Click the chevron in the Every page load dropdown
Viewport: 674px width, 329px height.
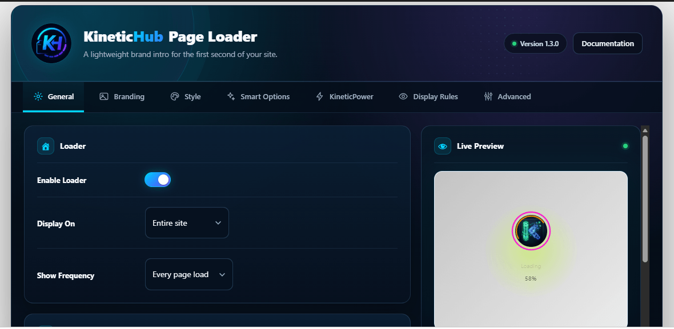click(222, 274)
